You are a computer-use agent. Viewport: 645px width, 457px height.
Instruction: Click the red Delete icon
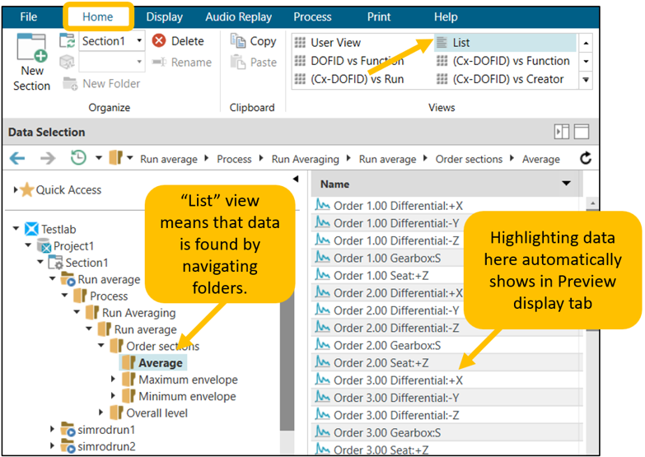(159, 40)
